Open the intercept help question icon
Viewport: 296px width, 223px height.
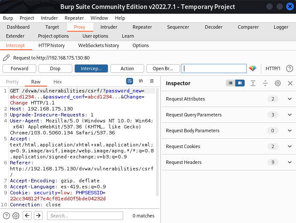pos(290,68)
